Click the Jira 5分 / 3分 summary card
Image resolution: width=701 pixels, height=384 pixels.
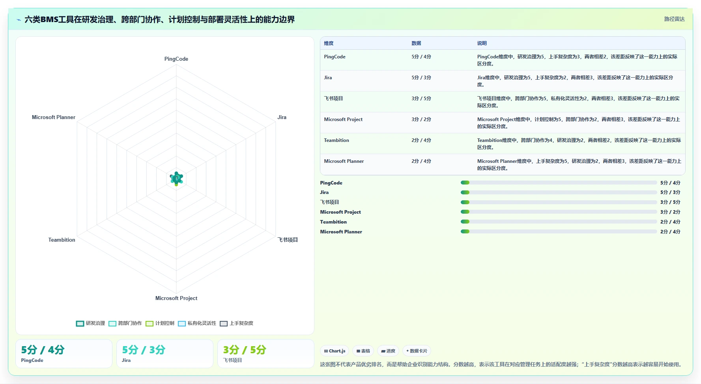[165, 354]
